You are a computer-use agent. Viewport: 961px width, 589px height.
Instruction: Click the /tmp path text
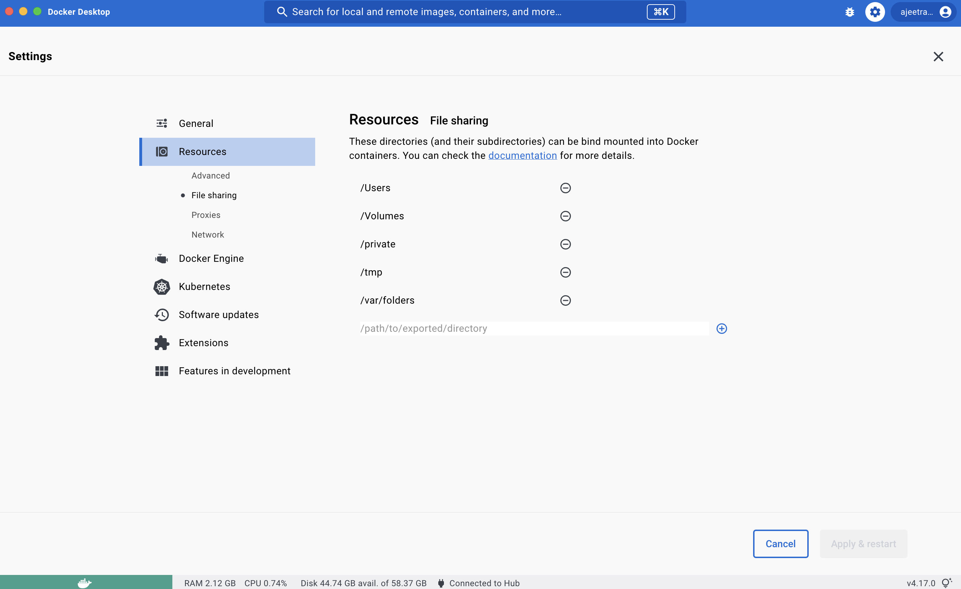(x=371, y=272)
